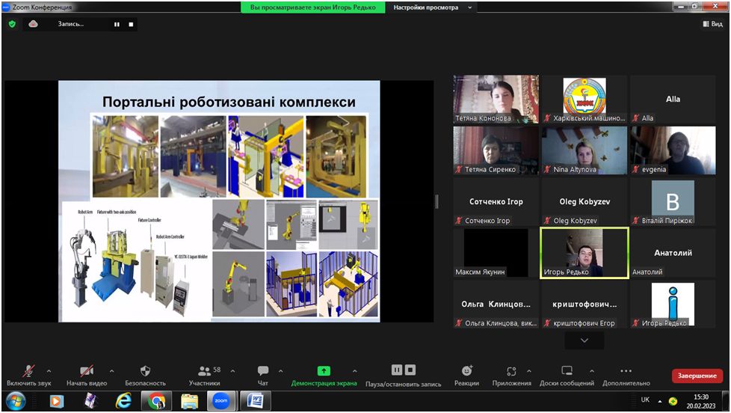
Task: Click the red Завершение end button
Action: click(697, 376)
